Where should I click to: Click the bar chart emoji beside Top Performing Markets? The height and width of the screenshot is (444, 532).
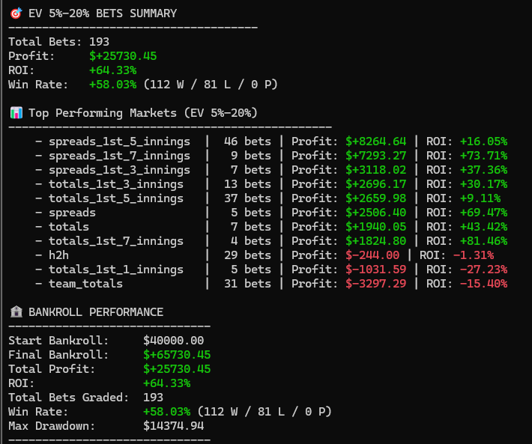point(16,112)
